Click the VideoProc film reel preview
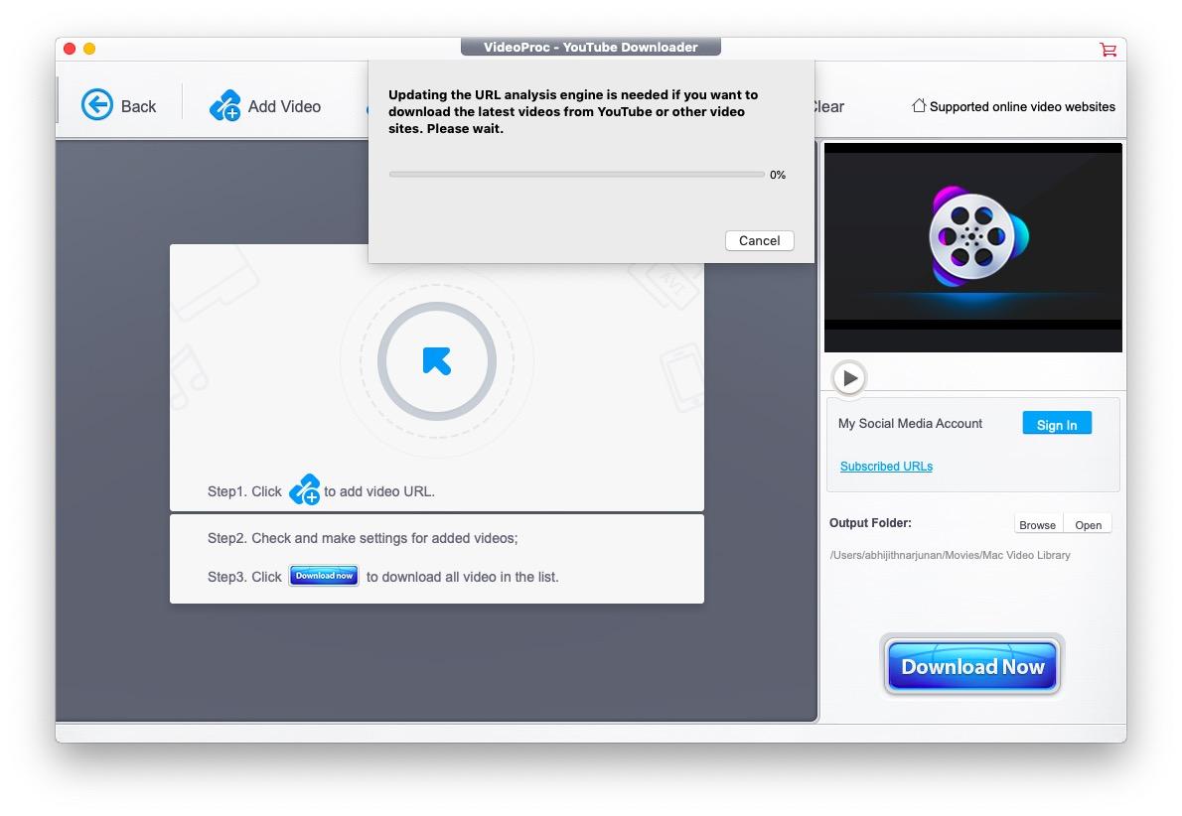 pos(973,247)
